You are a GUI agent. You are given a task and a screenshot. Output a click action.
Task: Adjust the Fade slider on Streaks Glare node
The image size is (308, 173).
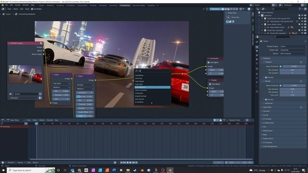pos(85,116)
